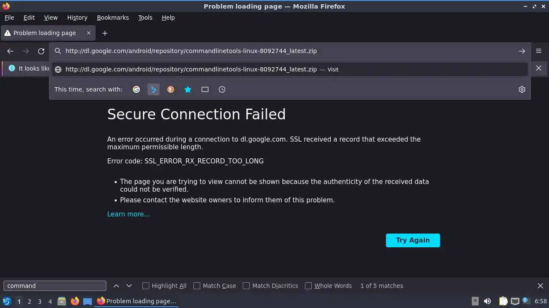The height and width of the screenshot is (308, 549).
Task: Open the Tools menu
Action: coord(145,18)
